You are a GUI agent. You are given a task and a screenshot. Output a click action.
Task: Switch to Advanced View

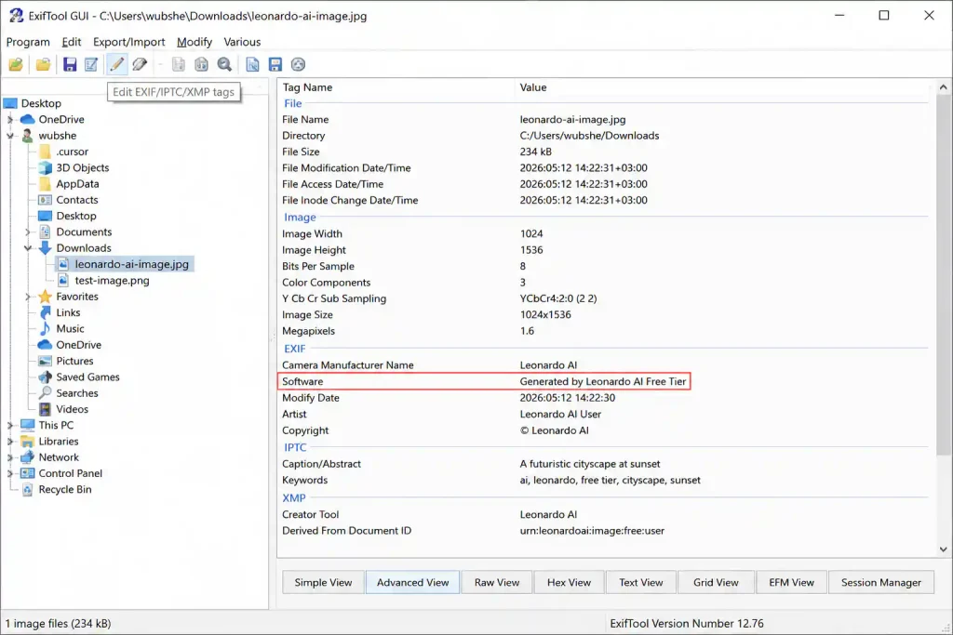pos(412,582)
